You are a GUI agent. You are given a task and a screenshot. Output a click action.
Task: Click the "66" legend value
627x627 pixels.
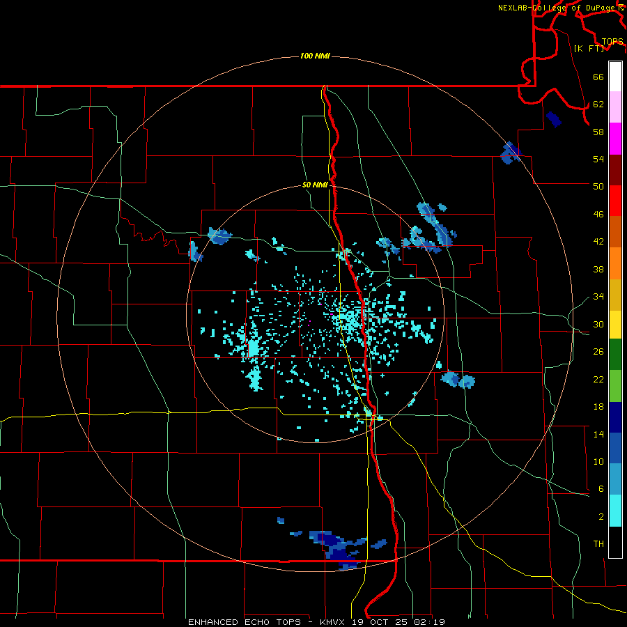click(598, 77)
